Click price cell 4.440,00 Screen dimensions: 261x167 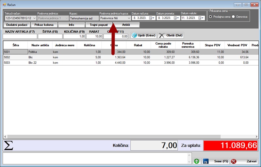(114, 63)
